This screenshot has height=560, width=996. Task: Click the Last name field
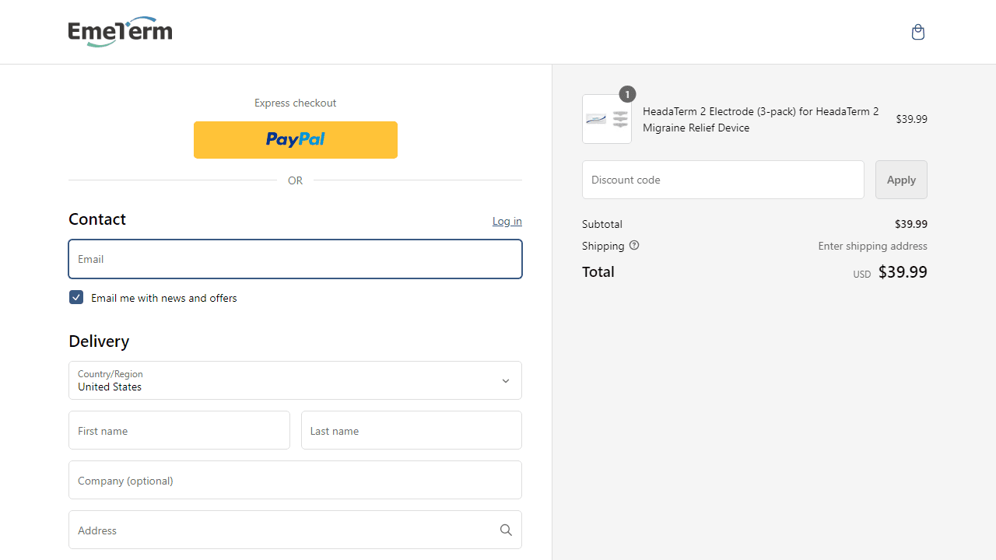coord(412,430)
